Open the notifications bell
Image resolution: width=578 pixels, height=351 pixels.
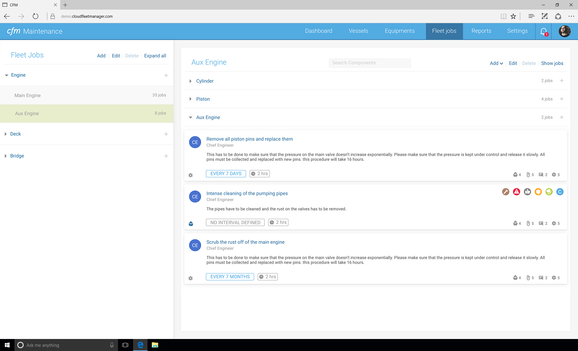[543, 31]
